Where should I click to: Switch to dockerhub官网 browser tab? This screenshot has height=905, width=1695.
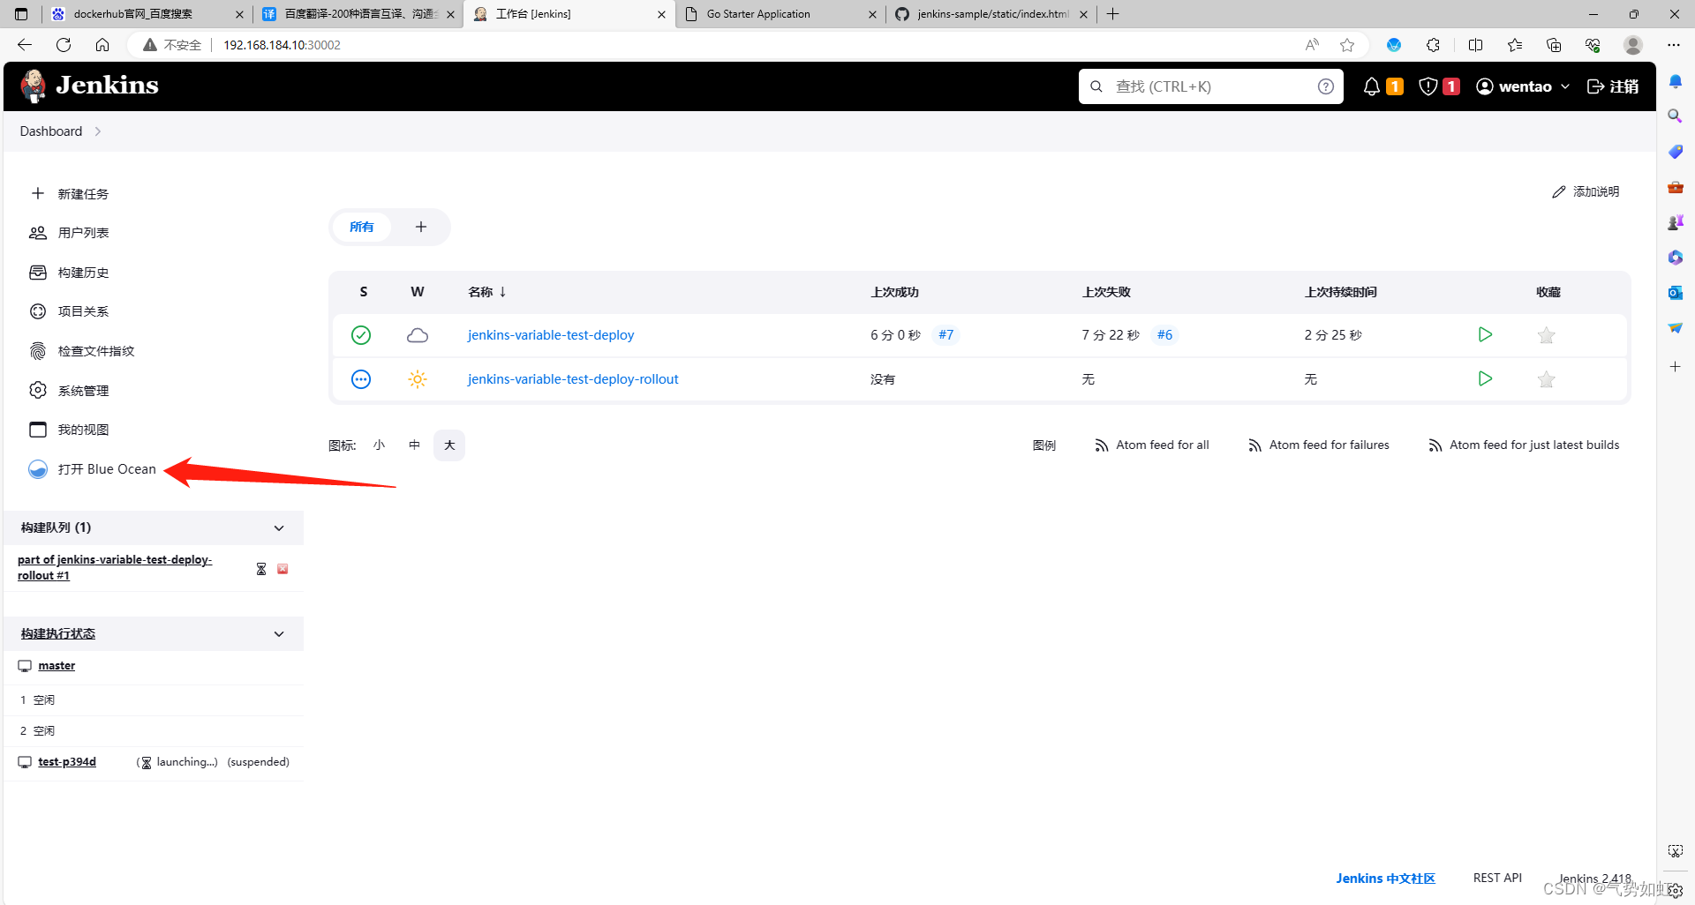147,14
